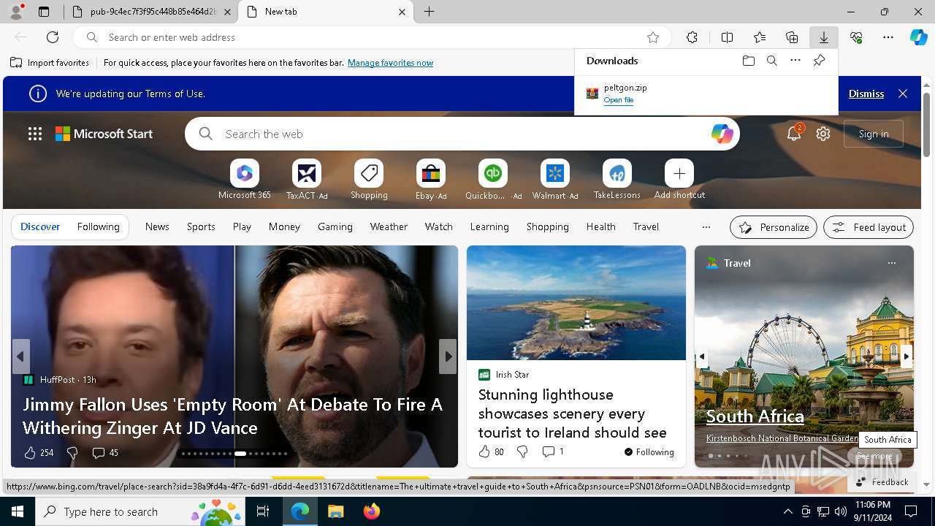Show next headline slide arrow
Viewport: 935px width, 526px height.
click(448, 357)
